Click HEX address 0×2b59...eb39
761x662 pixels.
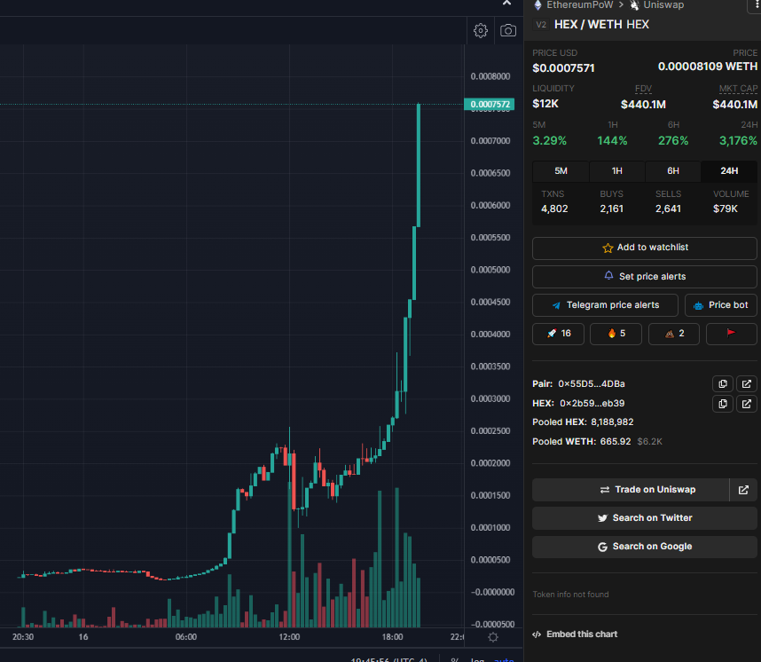click(592, 404)
